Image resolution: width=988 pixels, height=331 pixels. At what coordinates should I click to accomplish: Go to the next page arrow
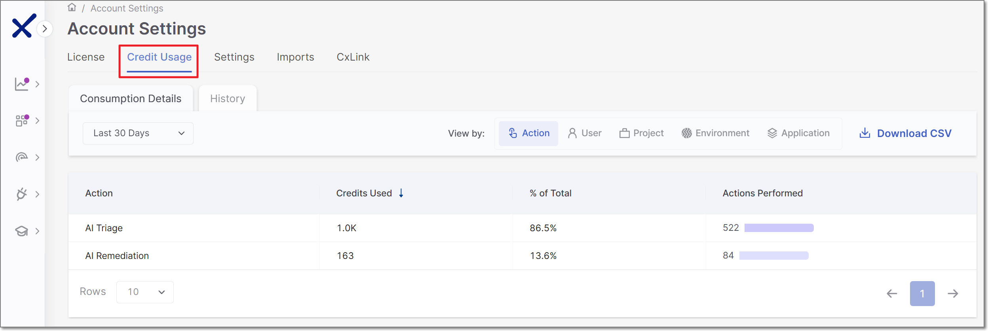coord(953,293)
